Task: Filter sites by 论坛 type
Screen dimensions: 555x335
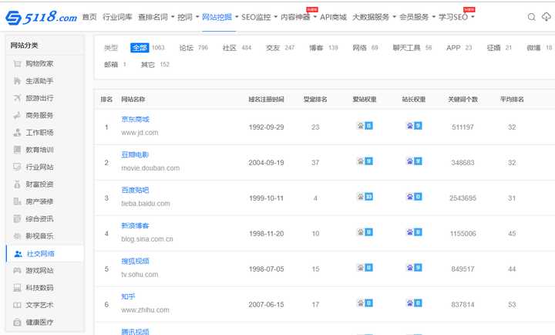Action: (x=186, y=48)
